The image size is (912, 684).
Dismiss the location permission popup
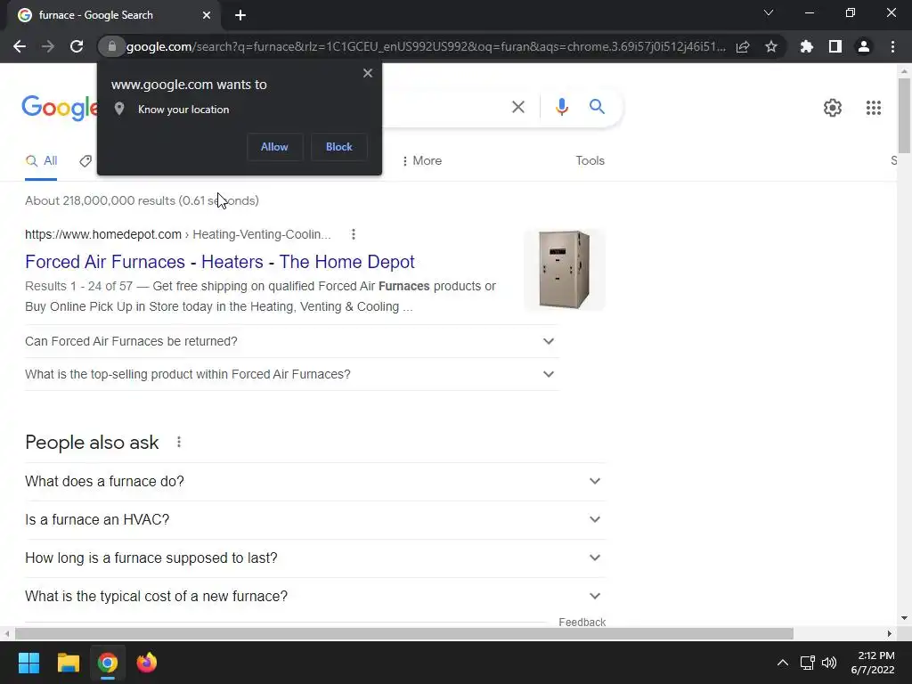pyautogui.click(x=368, y=73)
